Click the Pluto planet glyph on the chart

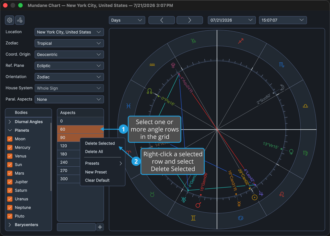point(173,65)
